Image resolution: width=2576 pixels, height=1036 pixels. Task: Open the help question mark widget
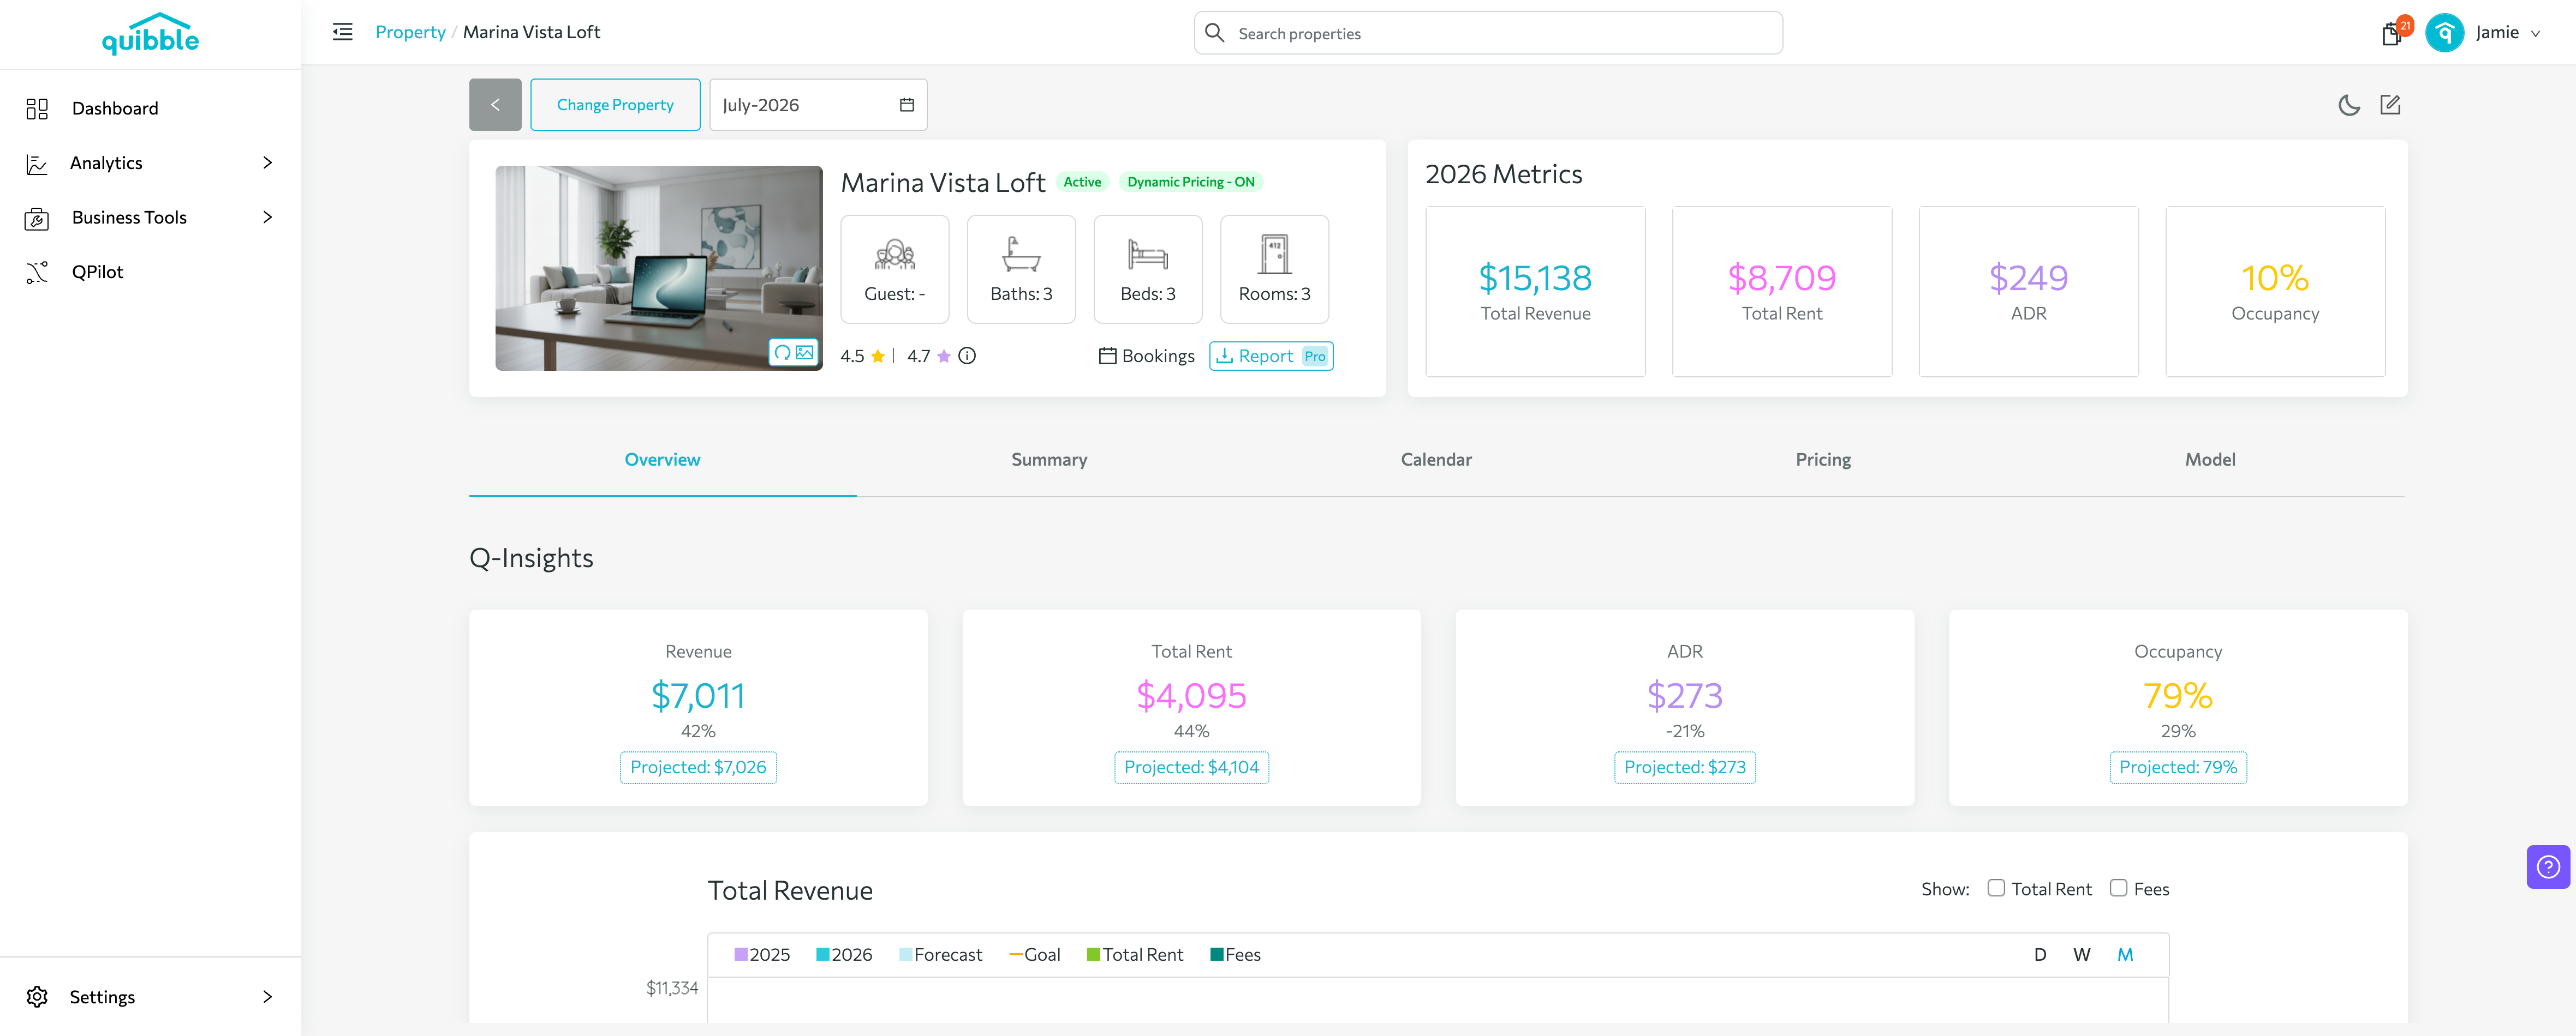[2547, 866]
